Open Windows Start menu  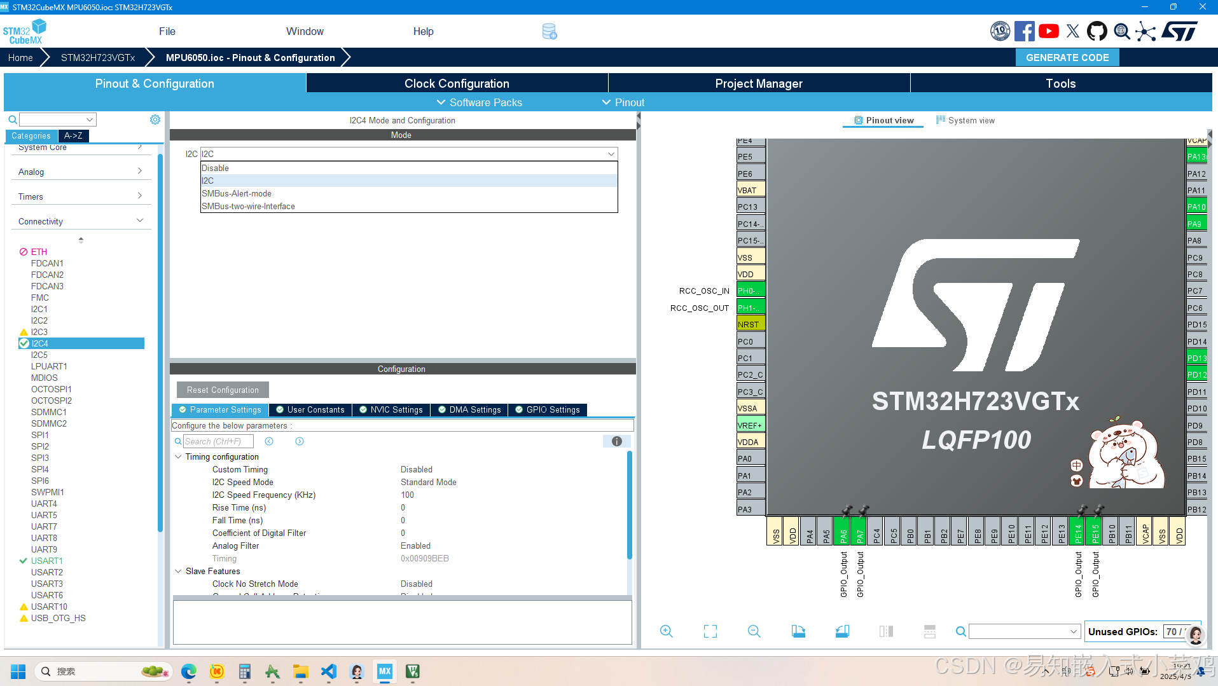tap(18, 671)
